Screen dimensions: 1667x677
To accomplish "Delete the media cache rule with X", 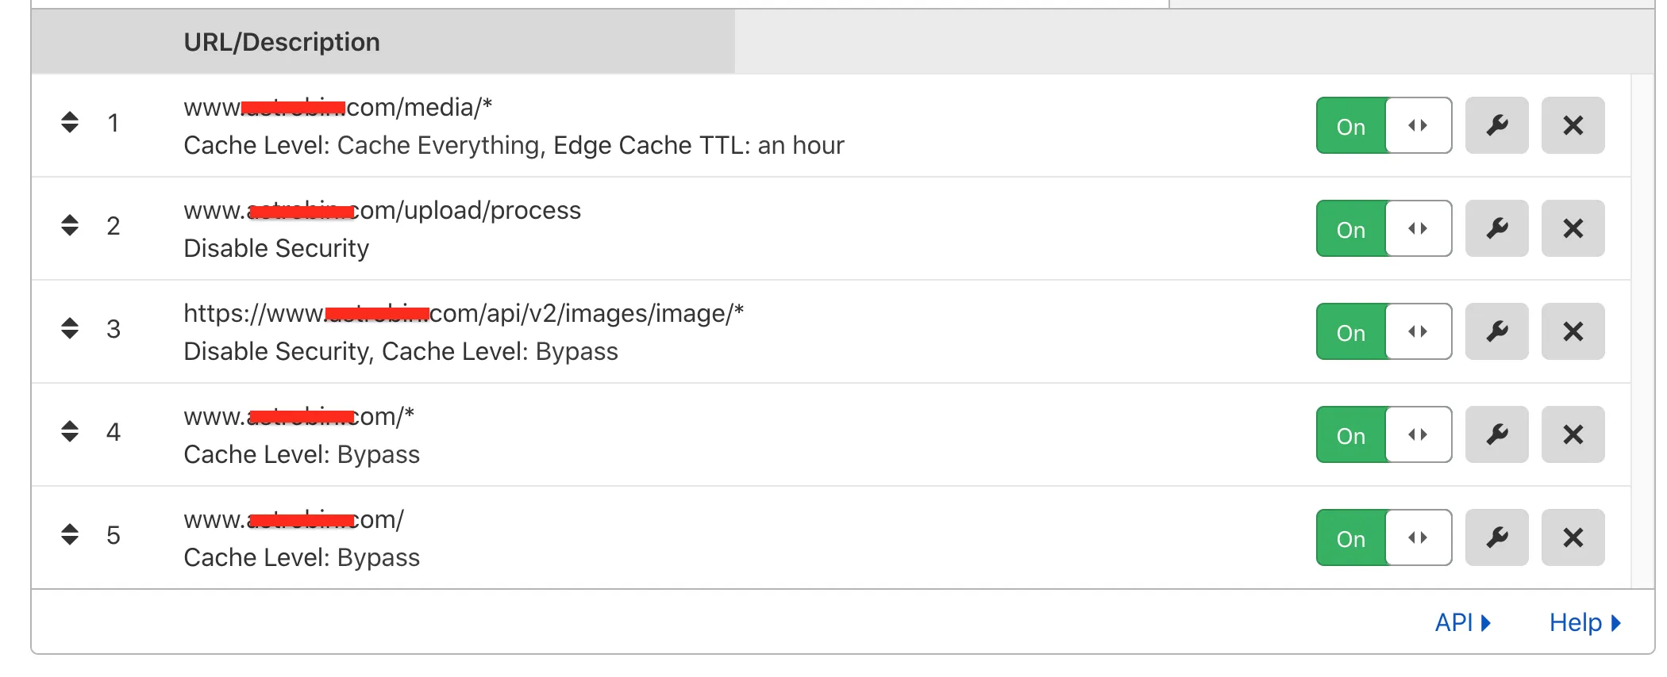I will pyautogui.click(x=1573, y=125).
